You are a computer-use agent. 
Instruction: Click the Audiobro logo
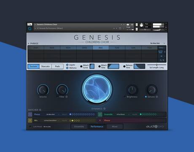(x=155, y=127)
